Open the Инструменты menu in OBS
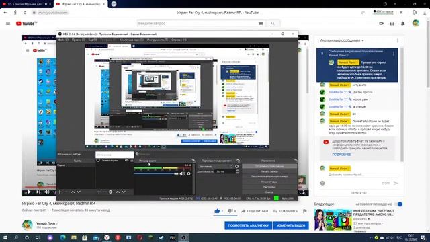 pyautogui.click(x=157, y=40)
